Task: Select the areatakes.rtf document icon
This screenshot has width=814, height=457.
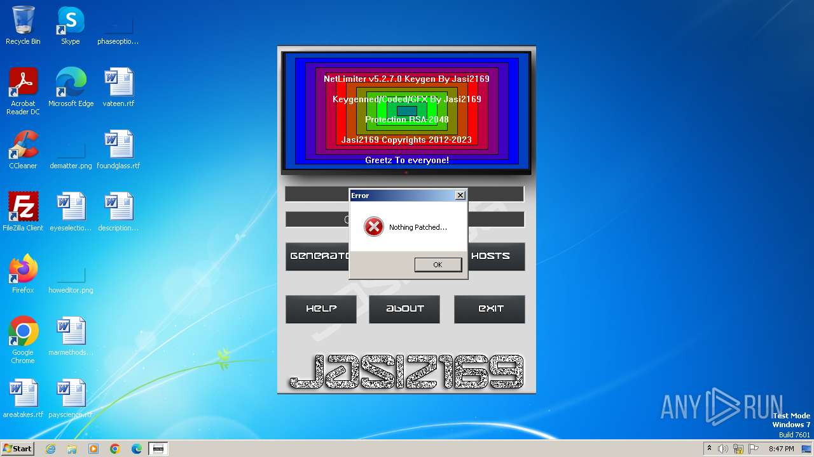Action: click(23, 399)
